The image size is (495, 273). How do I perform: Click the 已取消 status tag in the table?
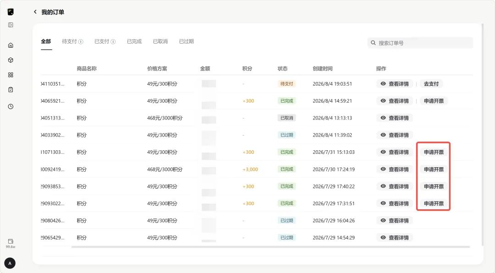(286, 118)
